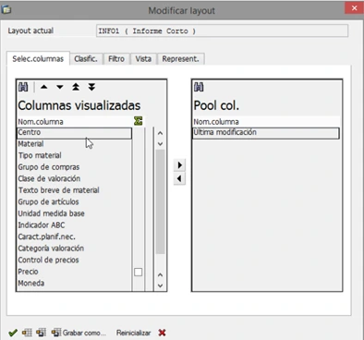This screenshot has height=340, width=364.
Task: Select the Grupo de artículos row
Action: tap(74, 202)
